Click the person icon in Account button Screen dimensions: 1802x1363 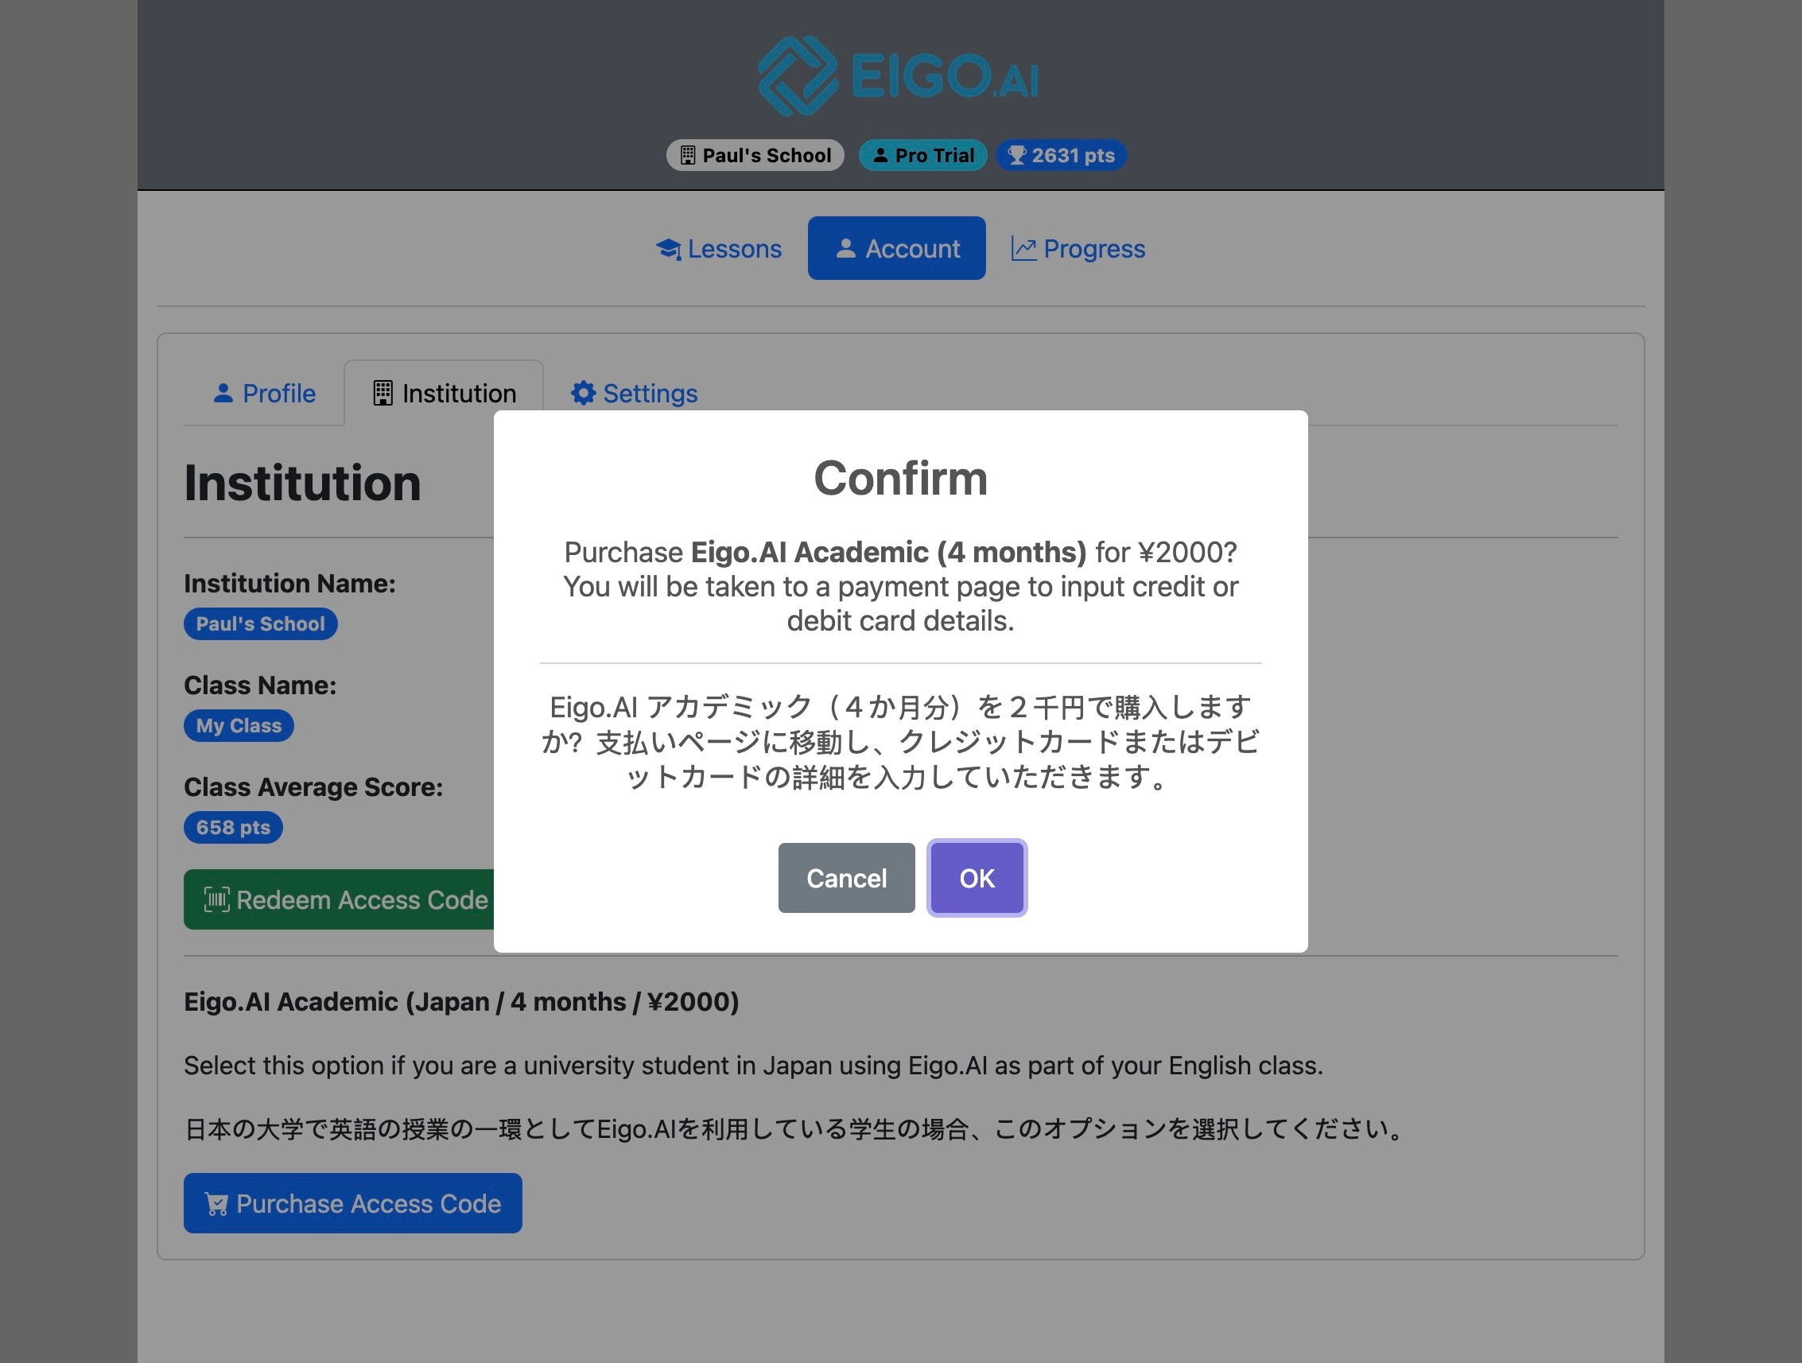pyautogui.click(x=845, y=247)
